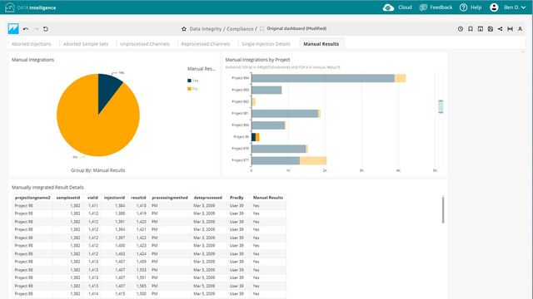The image size is (533, 299).
Task: Click the clock schedule icon
Action: (461, 29)
